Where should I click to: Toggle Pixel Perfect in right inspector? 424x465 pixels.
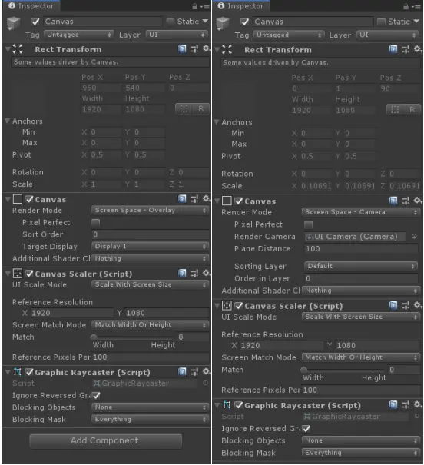point(309,224)
